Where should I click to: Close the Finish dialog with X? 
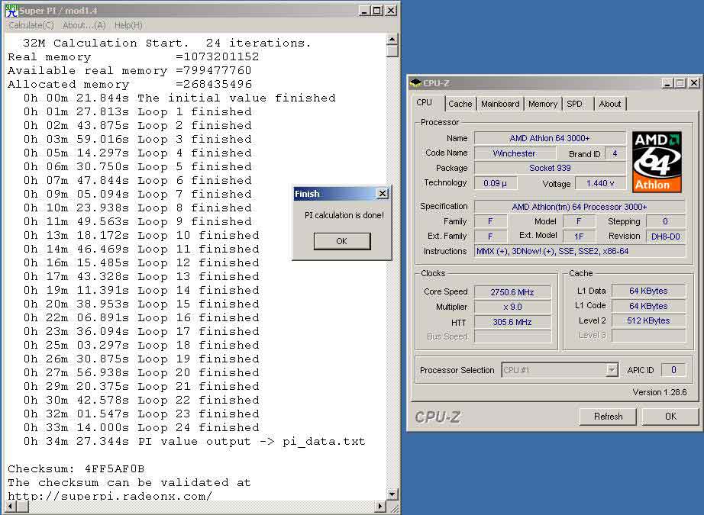(x=382, y=194)
